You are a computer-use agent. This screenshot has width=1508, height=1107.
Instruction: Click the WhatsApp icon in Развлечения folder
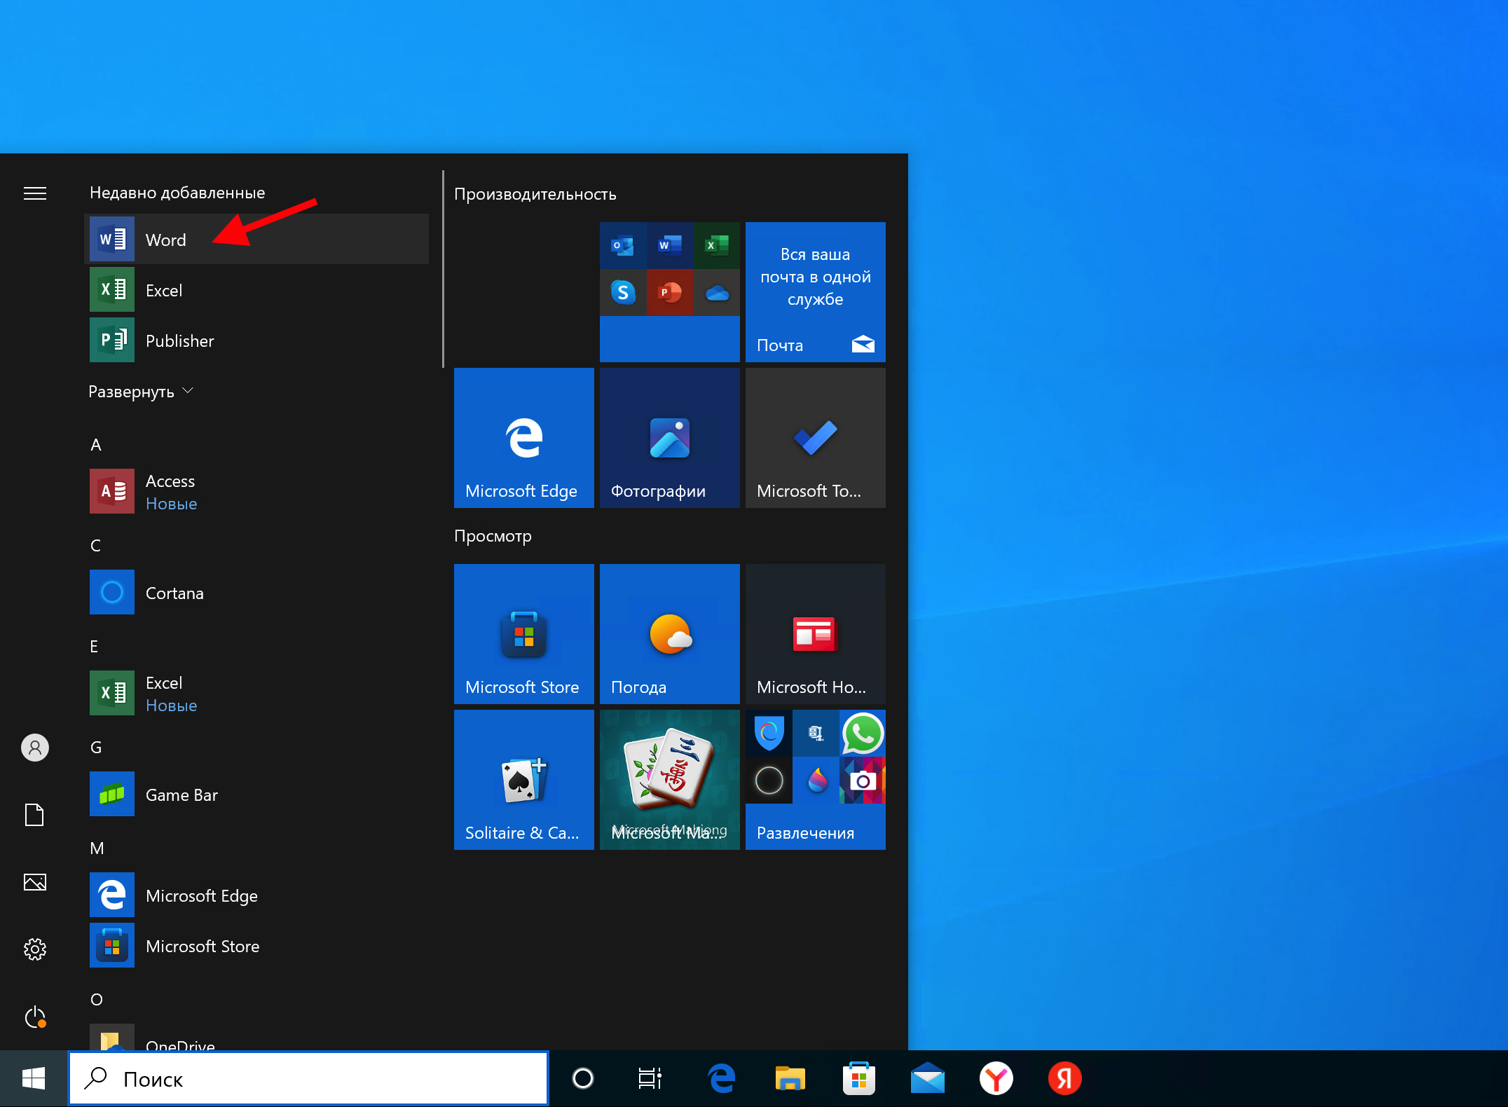863,734
